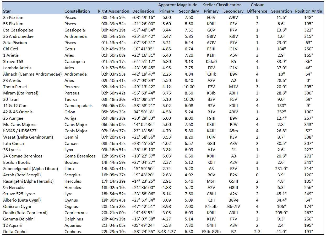Viewport: 326px width, 237px height.
Task: Click the 'Struve 525 Lyrae' cell
Action: [x=19, y=194]
